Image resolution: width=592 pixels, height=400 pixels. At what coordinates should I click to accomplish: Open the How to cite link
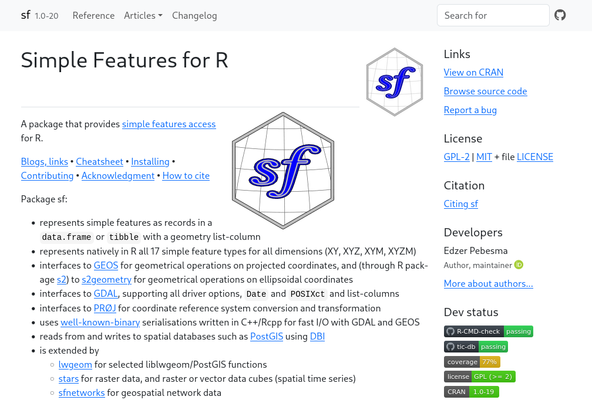coord(186,176)
